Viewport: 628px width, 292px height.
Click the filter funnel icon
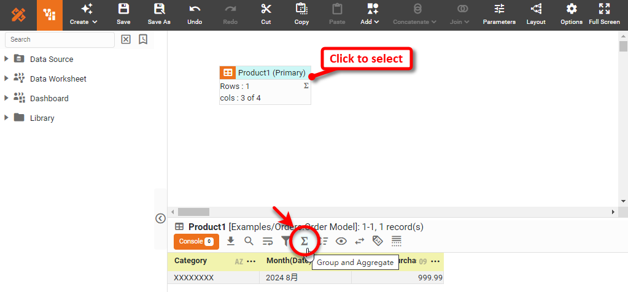[285, 241]
